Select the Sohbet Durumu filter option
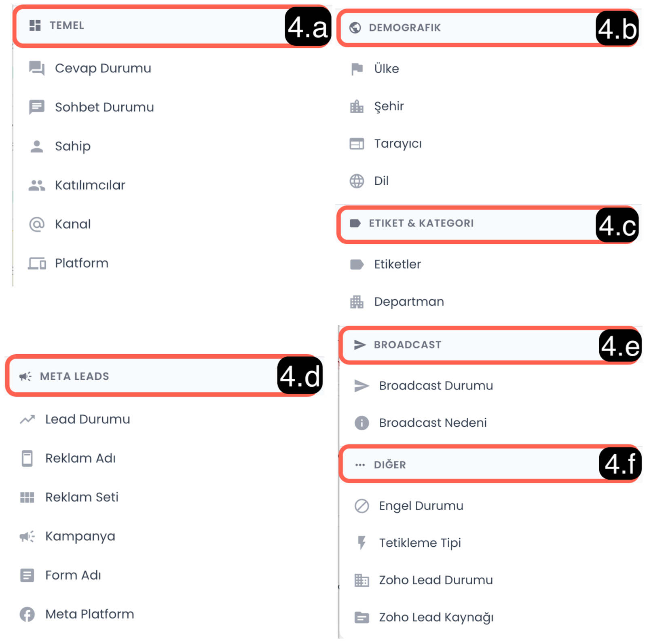The height and width of the screenshot is (643, 647). pyautogui.click(x=104, y=107)
